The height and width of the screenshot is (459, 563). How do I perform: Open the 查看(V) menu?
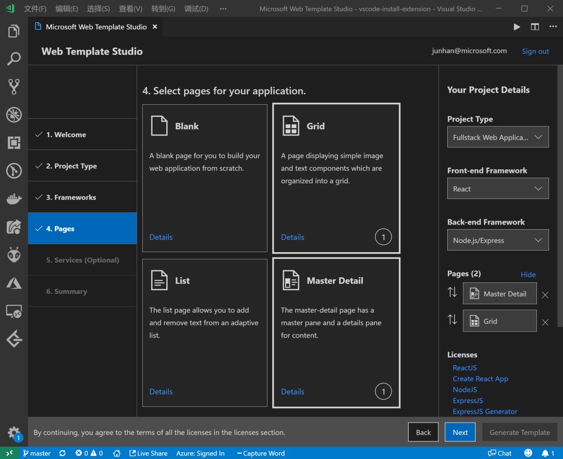(x=130, y=9)
